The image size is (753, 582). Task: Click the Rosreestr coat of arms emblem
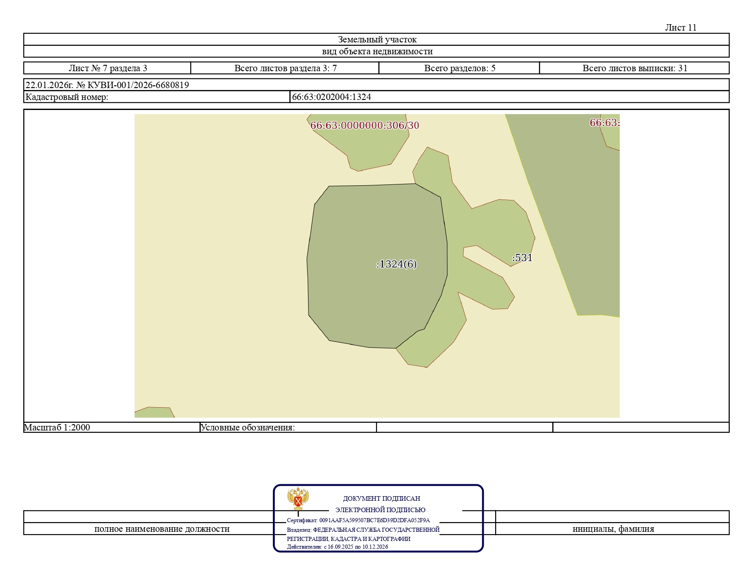pos(298,499)
